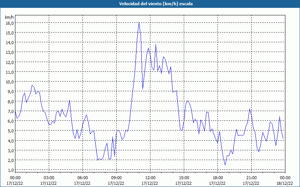Select the "1,0" y-axis value

click(10, 170)
